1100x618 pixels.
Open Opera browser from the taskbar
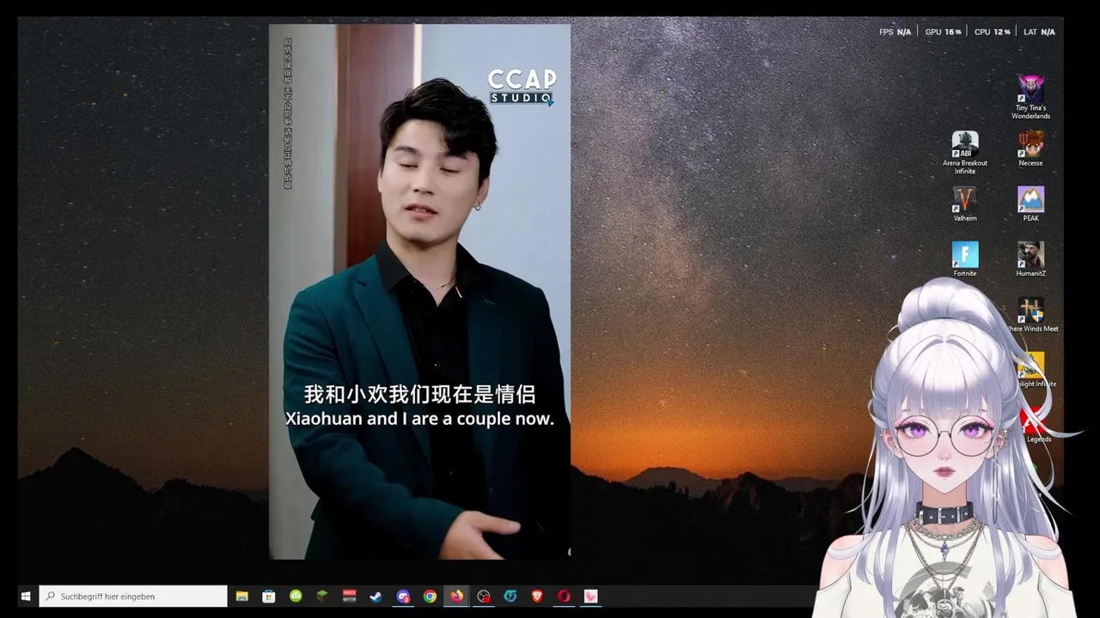564,597
